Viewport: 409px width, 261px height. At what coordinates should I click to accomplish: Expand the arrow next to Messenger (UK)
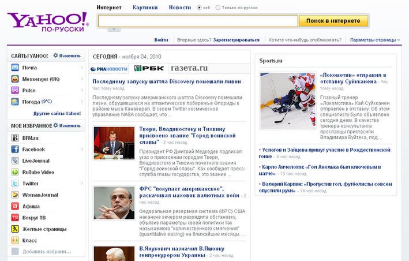tap(82, 79)
